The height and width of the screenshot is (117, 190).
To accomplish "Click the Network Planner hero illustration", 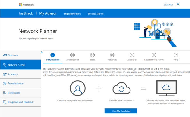I will click(x=155, y=33).
